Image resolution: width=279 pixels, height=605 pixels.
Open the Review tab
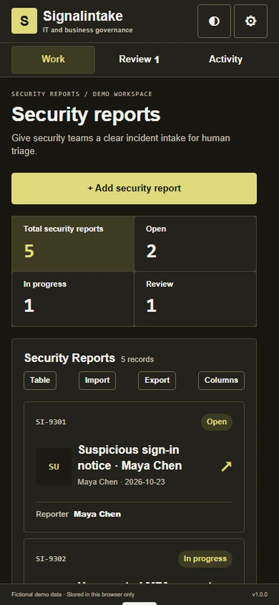click(139, 59)
